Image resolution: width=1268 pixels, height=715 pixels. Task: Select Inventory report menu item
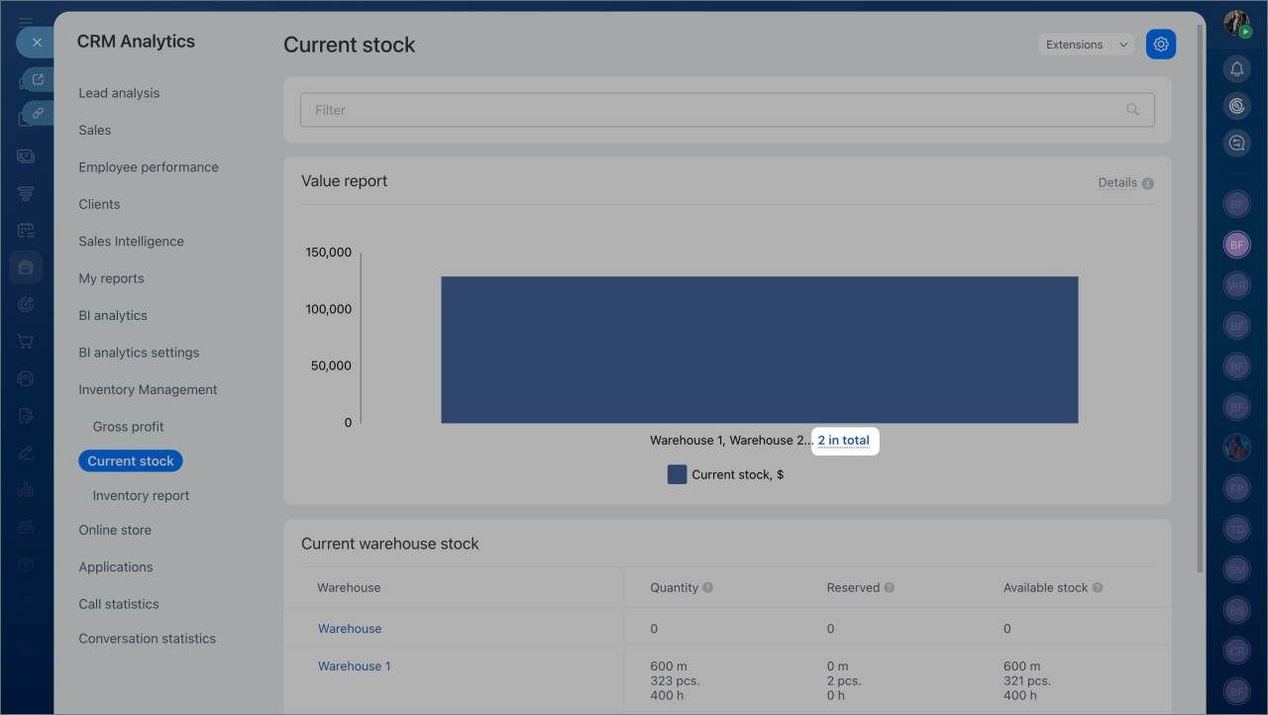(141, 495)
